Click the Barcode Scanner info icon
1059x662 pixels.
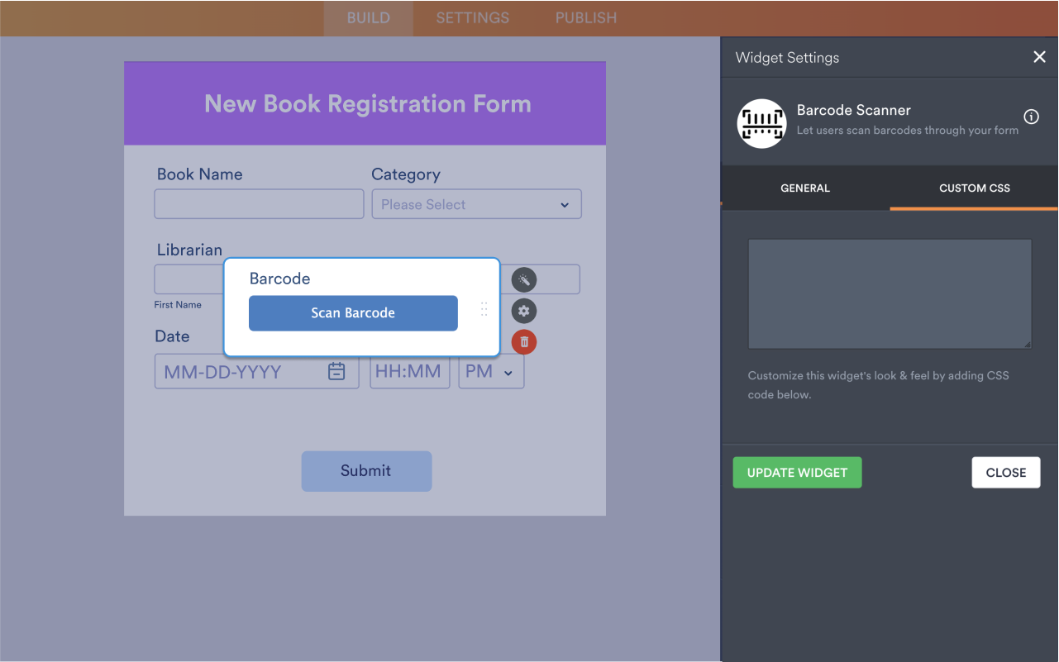point(1031,117)
